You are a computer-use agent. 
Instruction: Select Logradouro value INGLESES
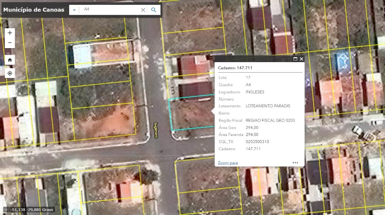pyautogui.click(x=255, y=92)
